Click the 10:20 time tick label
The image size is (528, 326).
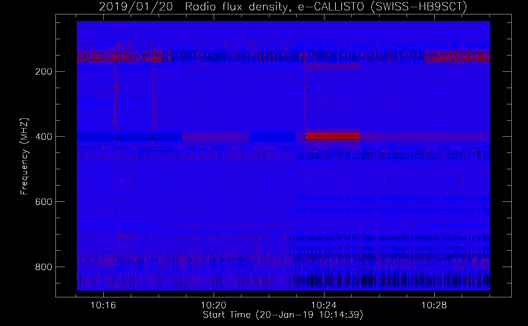(x=214, y=305)
